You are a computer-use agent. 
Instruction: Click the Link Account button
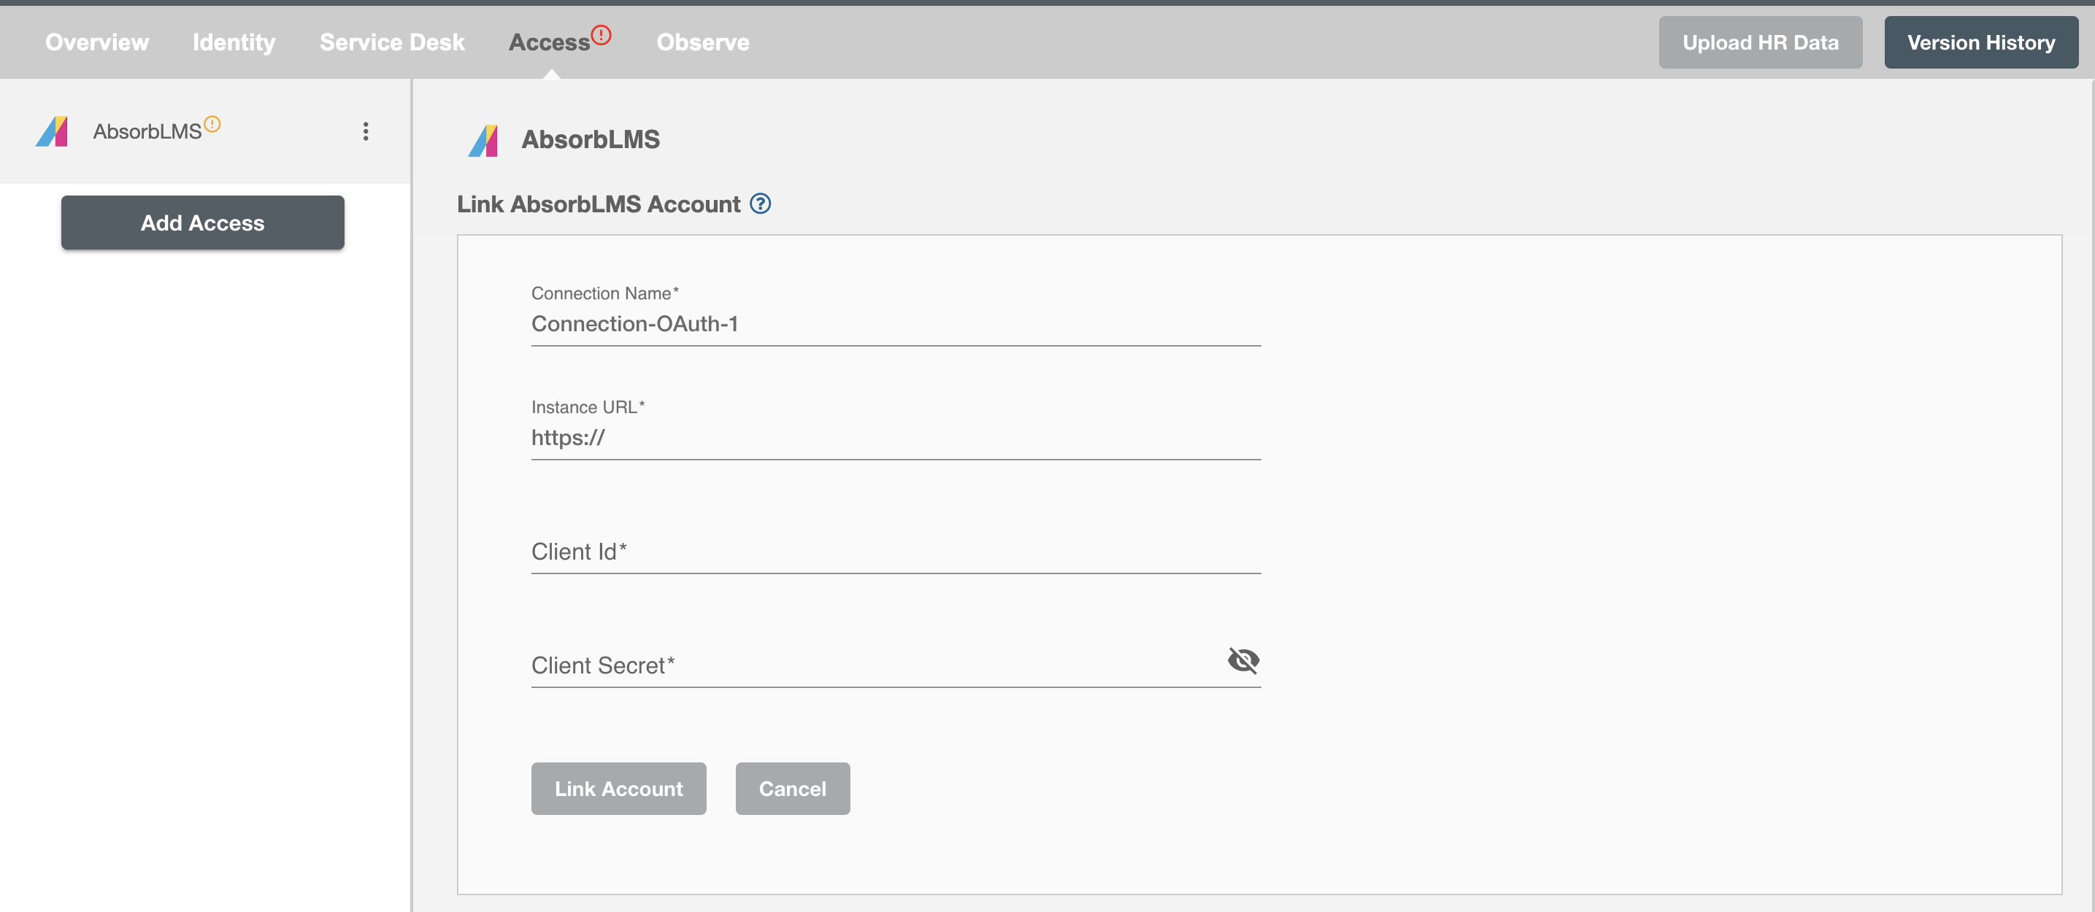coord(620,788)
